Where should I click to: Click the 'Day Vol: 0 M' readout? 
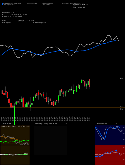(78, 7)
